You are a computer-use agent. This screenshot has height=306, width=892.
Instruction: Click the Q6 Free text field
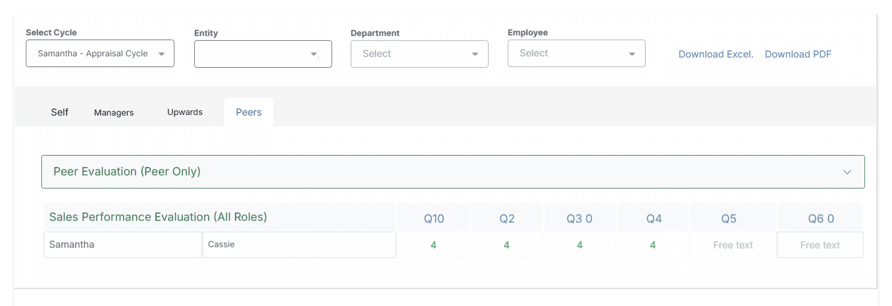point(819,245)
